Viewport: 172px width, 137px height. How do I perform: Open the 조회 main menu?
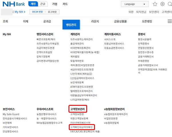[x=5, y=21]
